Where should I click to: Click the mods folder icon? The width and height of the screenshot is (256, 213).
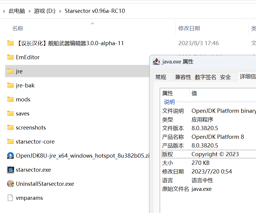10,99
